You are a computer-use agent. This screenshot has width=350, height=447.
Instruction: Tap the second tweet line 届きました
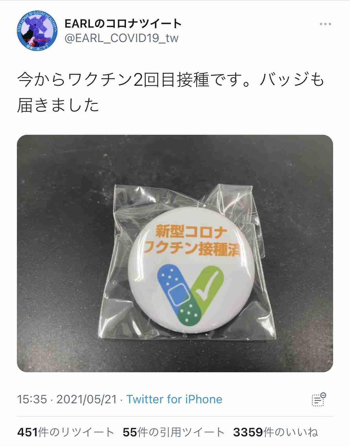[x=58, y=105]
